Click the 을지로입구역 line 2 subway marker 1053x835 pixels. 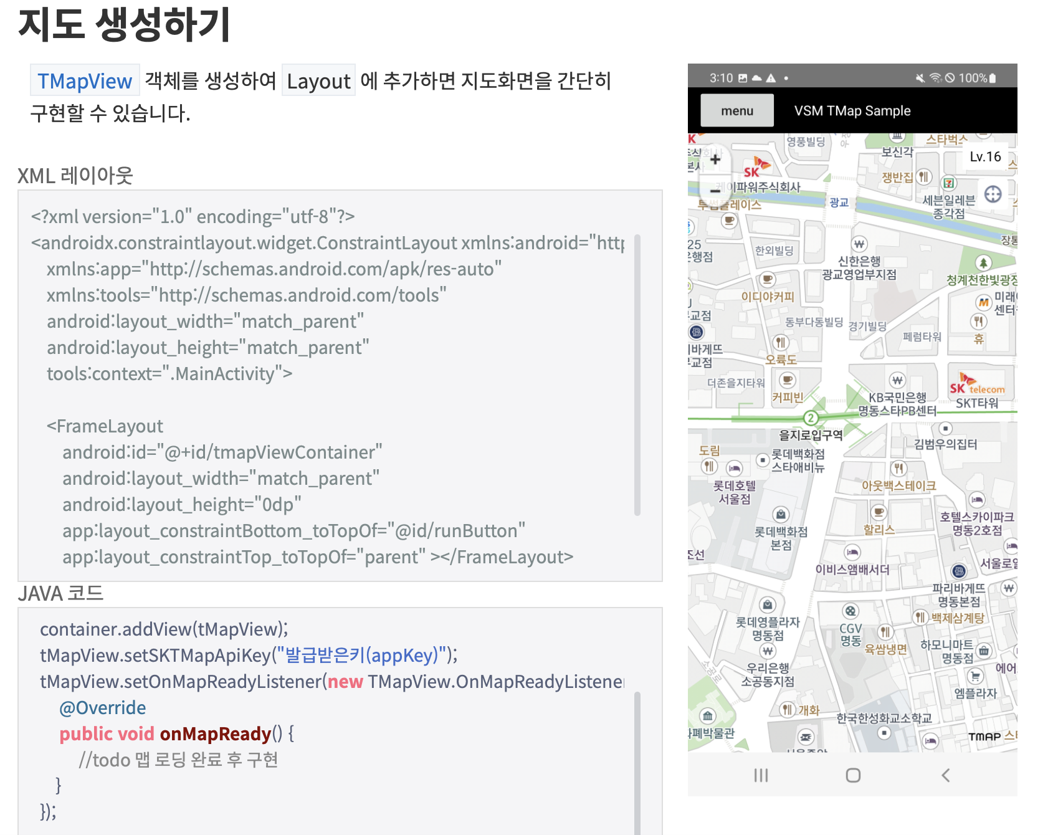pos(811,418)
